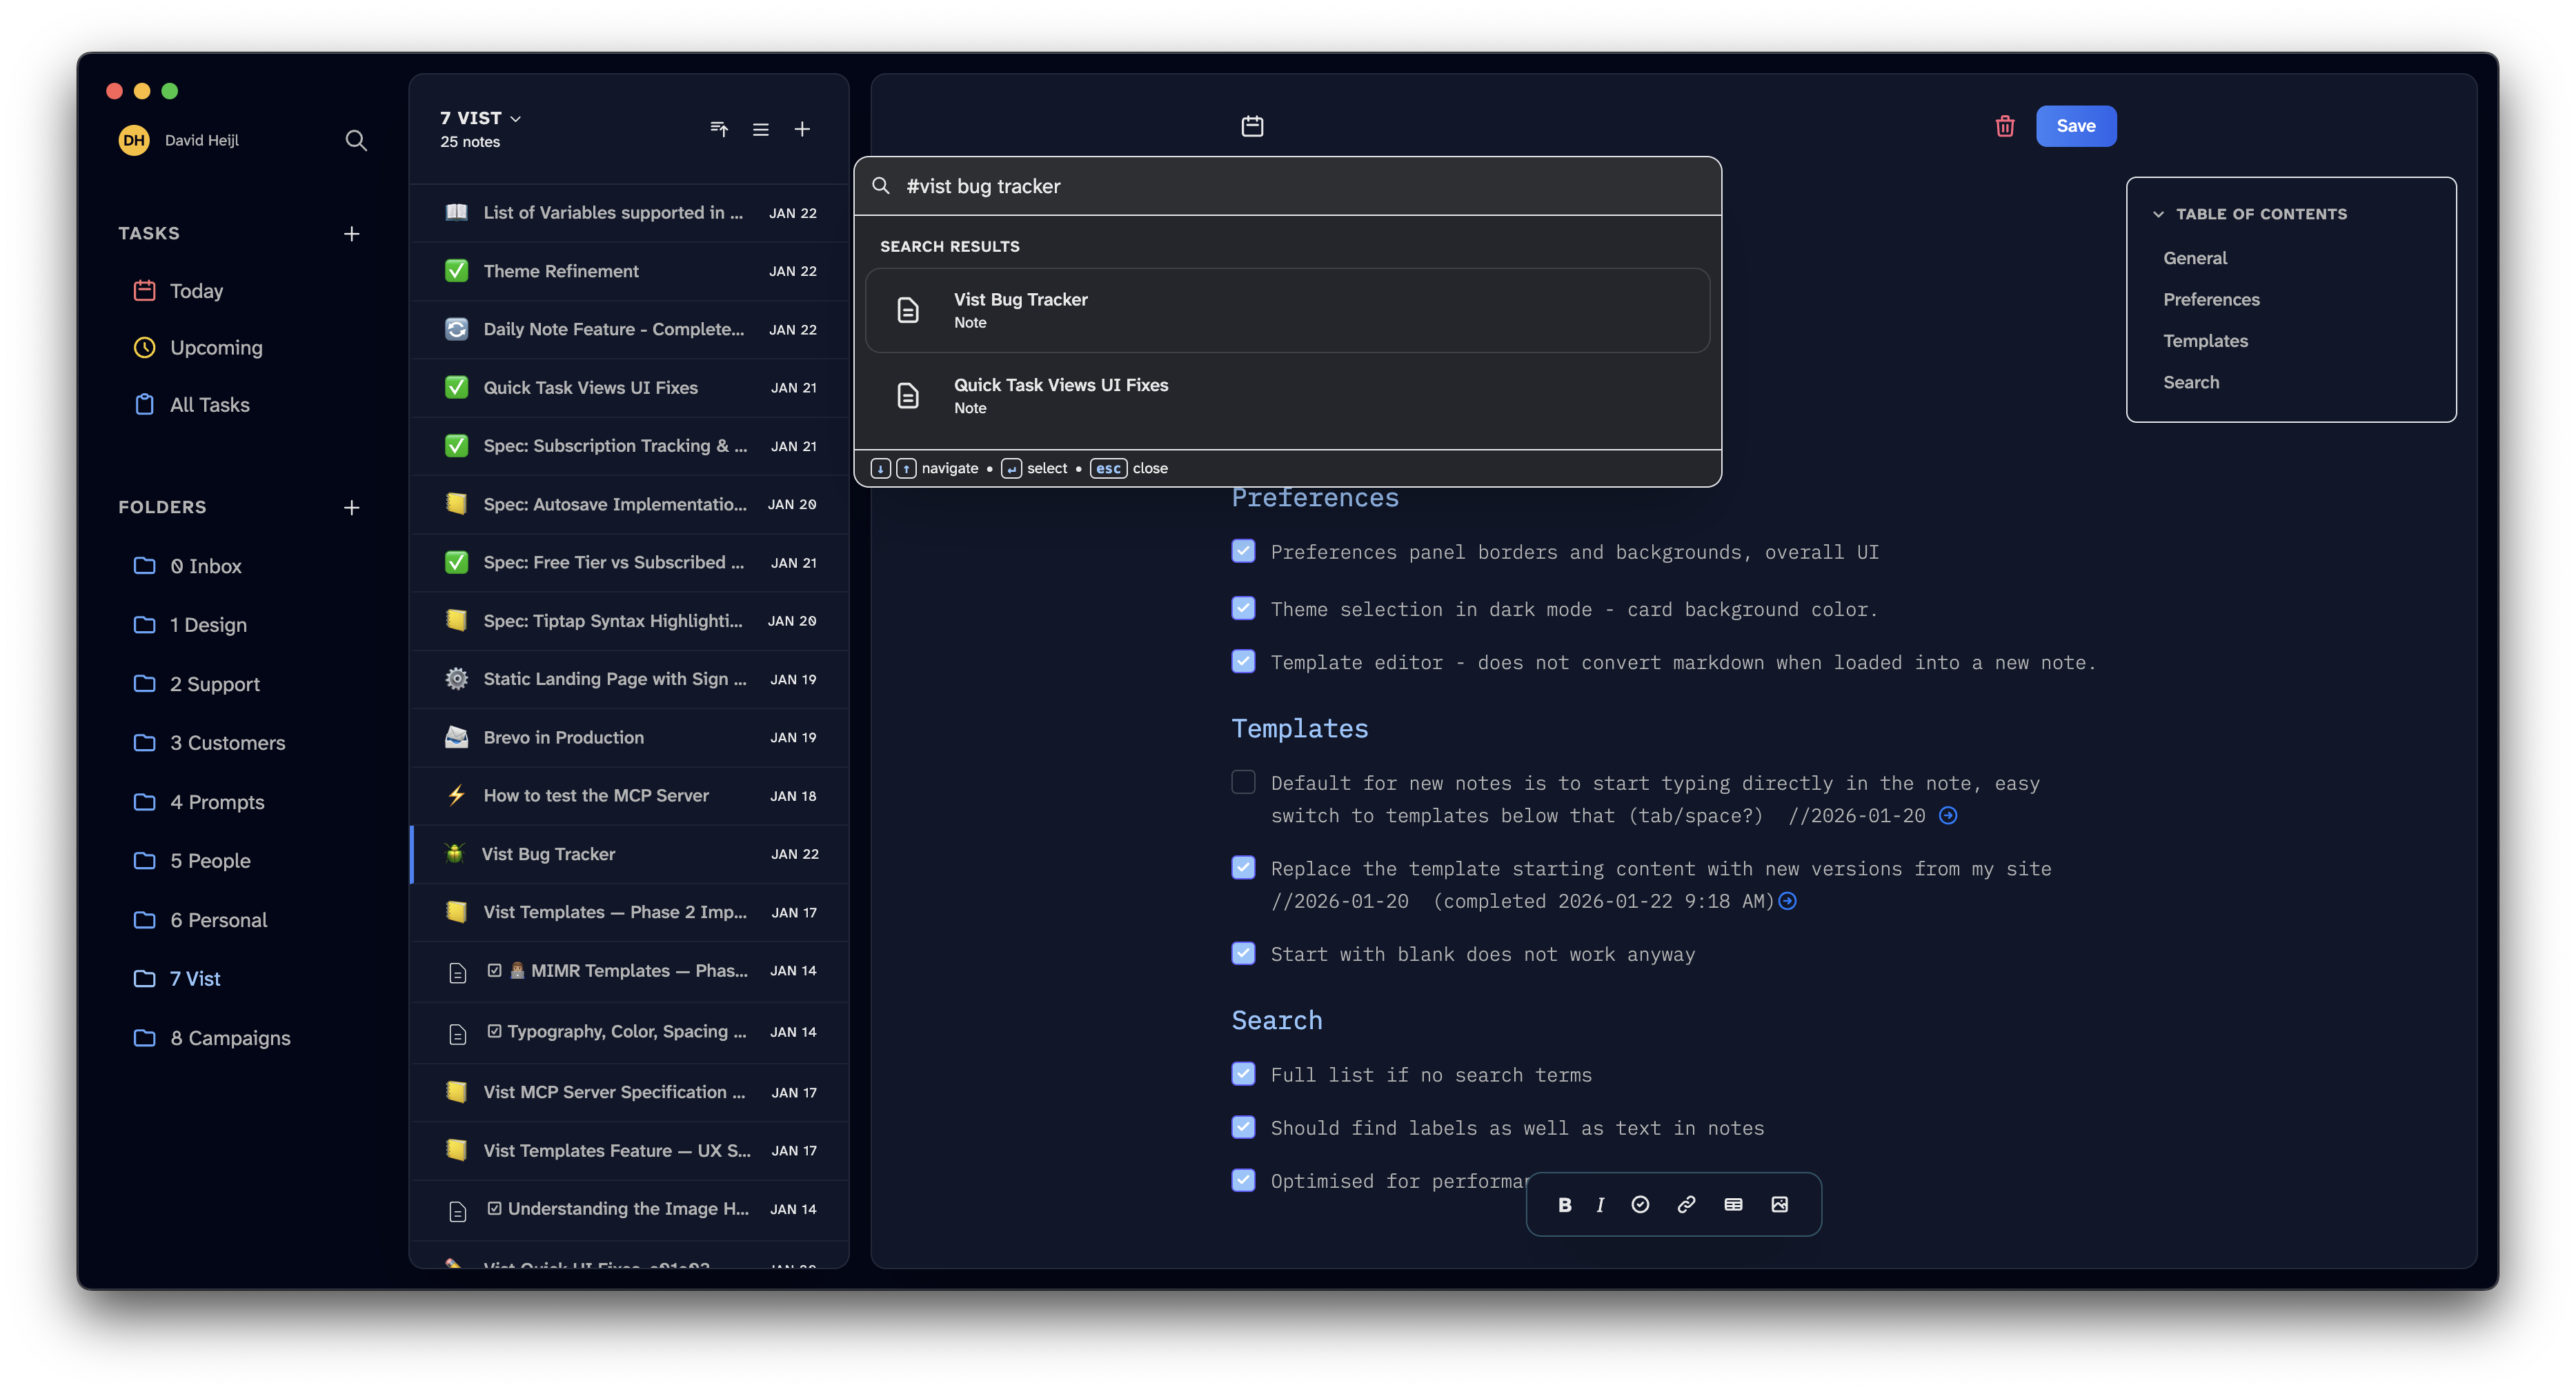The image size is (2576, 1392).
Task: Click inside the '#vist bug tracker' search field
Action: [1100, 186]
